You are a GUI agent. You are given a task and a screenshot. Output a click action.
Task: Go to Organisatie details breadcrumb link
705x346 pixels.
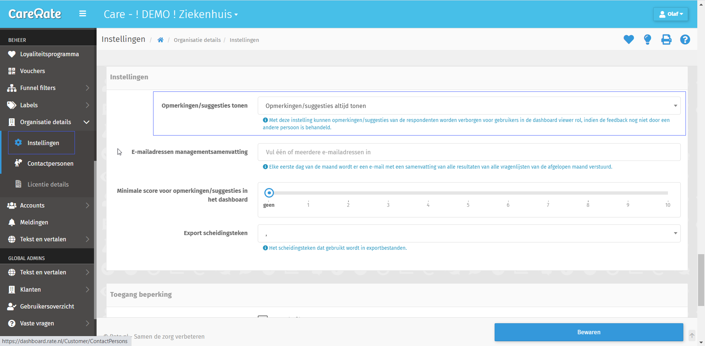pyautogui.click(x=197, y=40)
